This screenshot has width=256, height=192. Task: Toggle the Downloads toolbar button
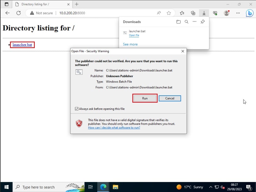[x=204, y=13]
